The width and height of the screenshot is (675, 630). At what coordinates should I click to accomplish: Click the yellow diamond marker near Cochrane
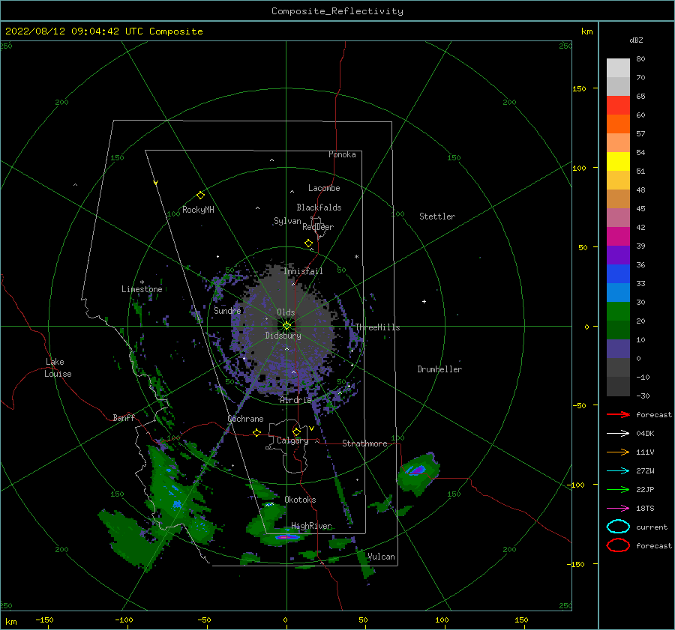pos(257,432)
